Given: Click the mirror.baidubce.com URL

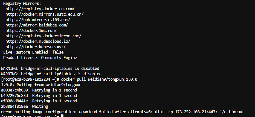Looking at the screenshot, I should (x=37, y=25).
